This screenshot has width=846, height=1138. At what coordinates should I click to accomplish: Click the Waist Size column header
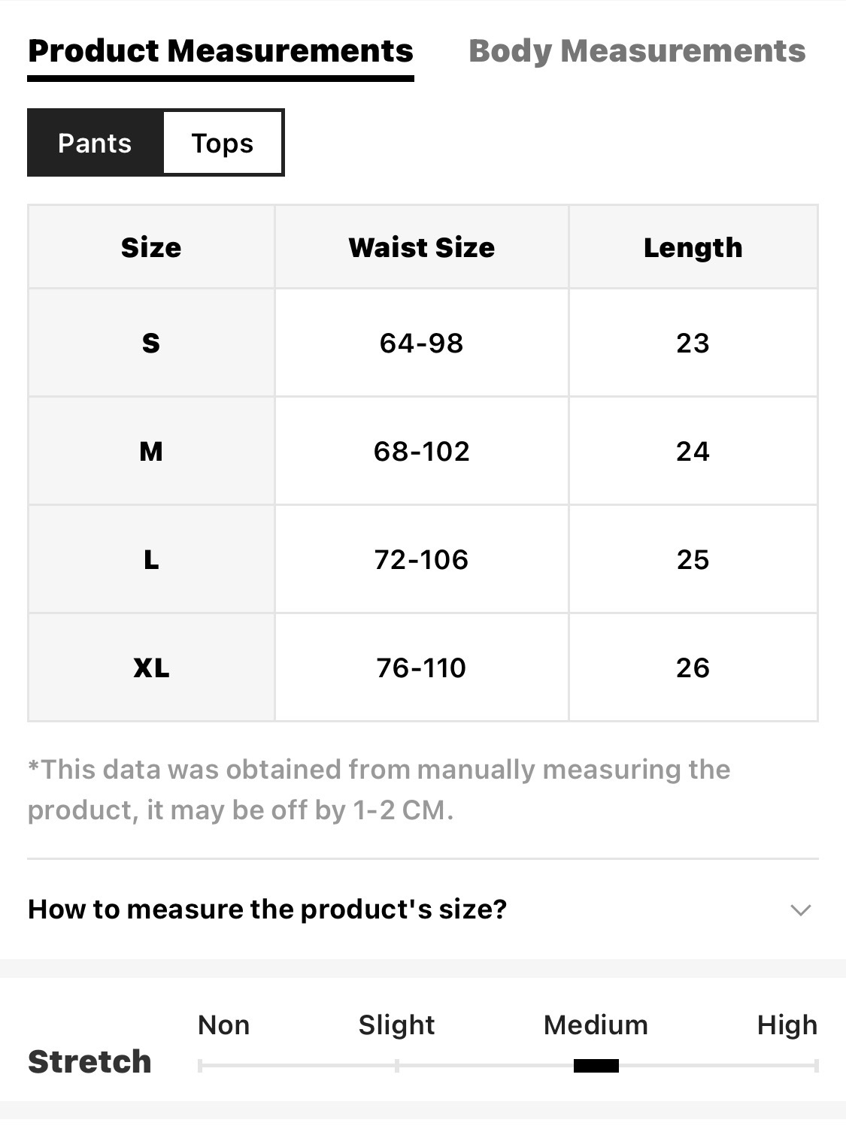[x=421, y=247]
